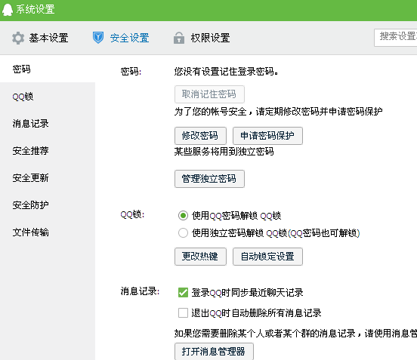Viewport: 417px width, 360px height.
Task: Click the 更改热键 button
Action: point(200,257)
